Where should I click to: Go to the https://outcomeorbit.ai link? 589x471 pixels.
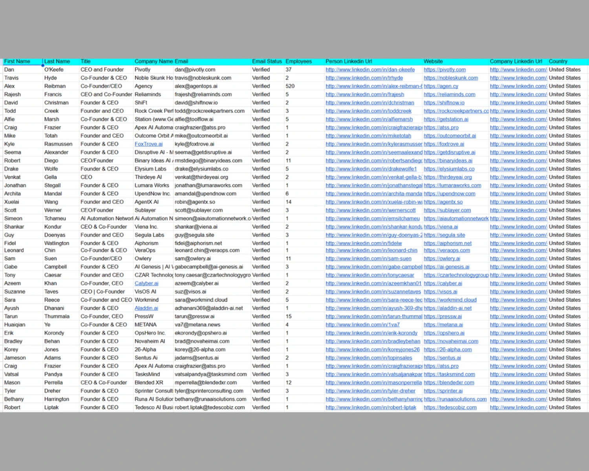450,136
